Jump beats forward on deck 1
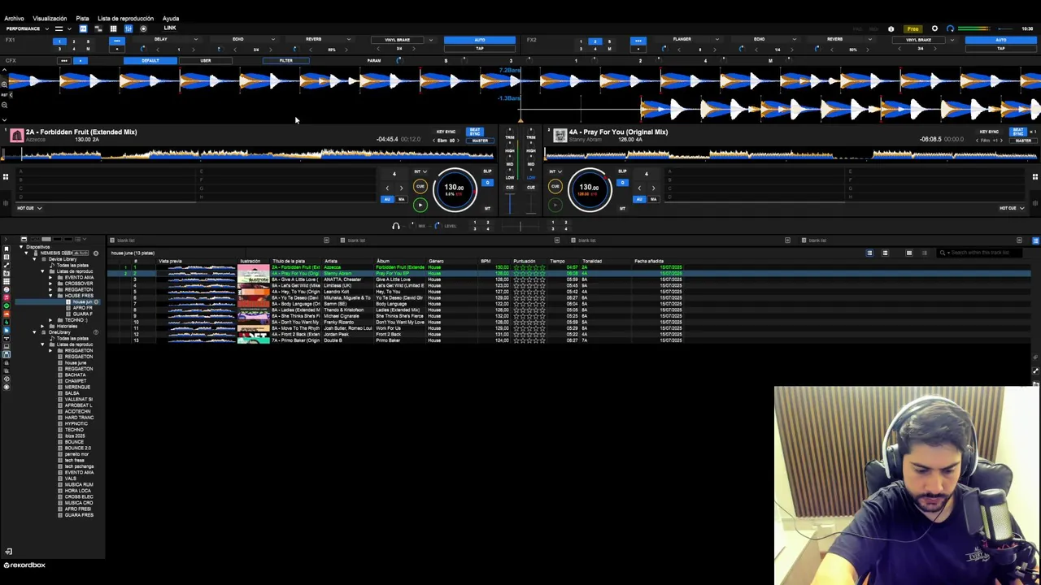1041x585 pixels. (x=401, y=188)
